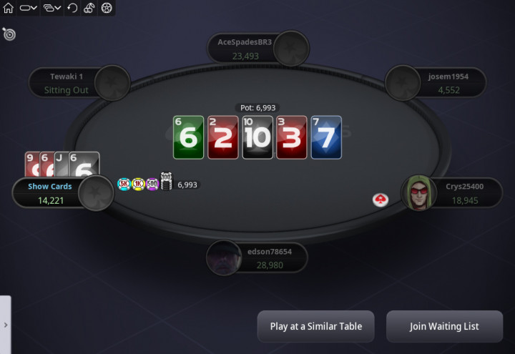Open the sports soccer ball icon
This screenshot has width=515, height=354.
pos(107,8)
